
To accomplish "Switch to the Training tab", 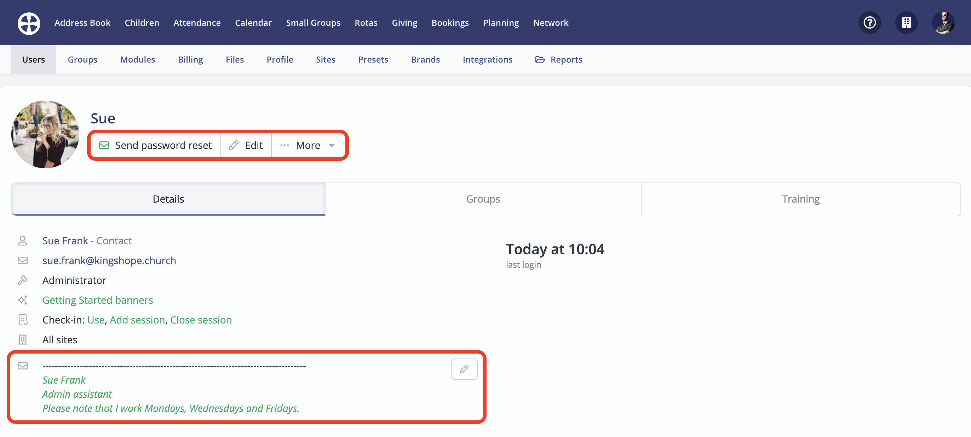I will tap(801, 199).
